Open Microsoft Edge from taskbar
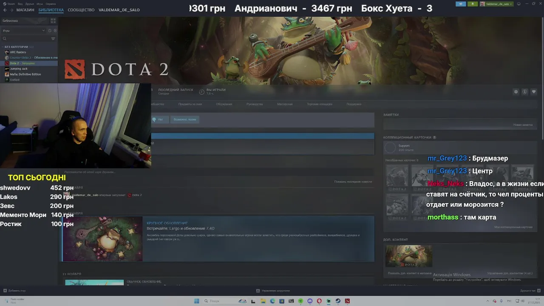Viewport: 544px width, 306px height. pos(272,301)
